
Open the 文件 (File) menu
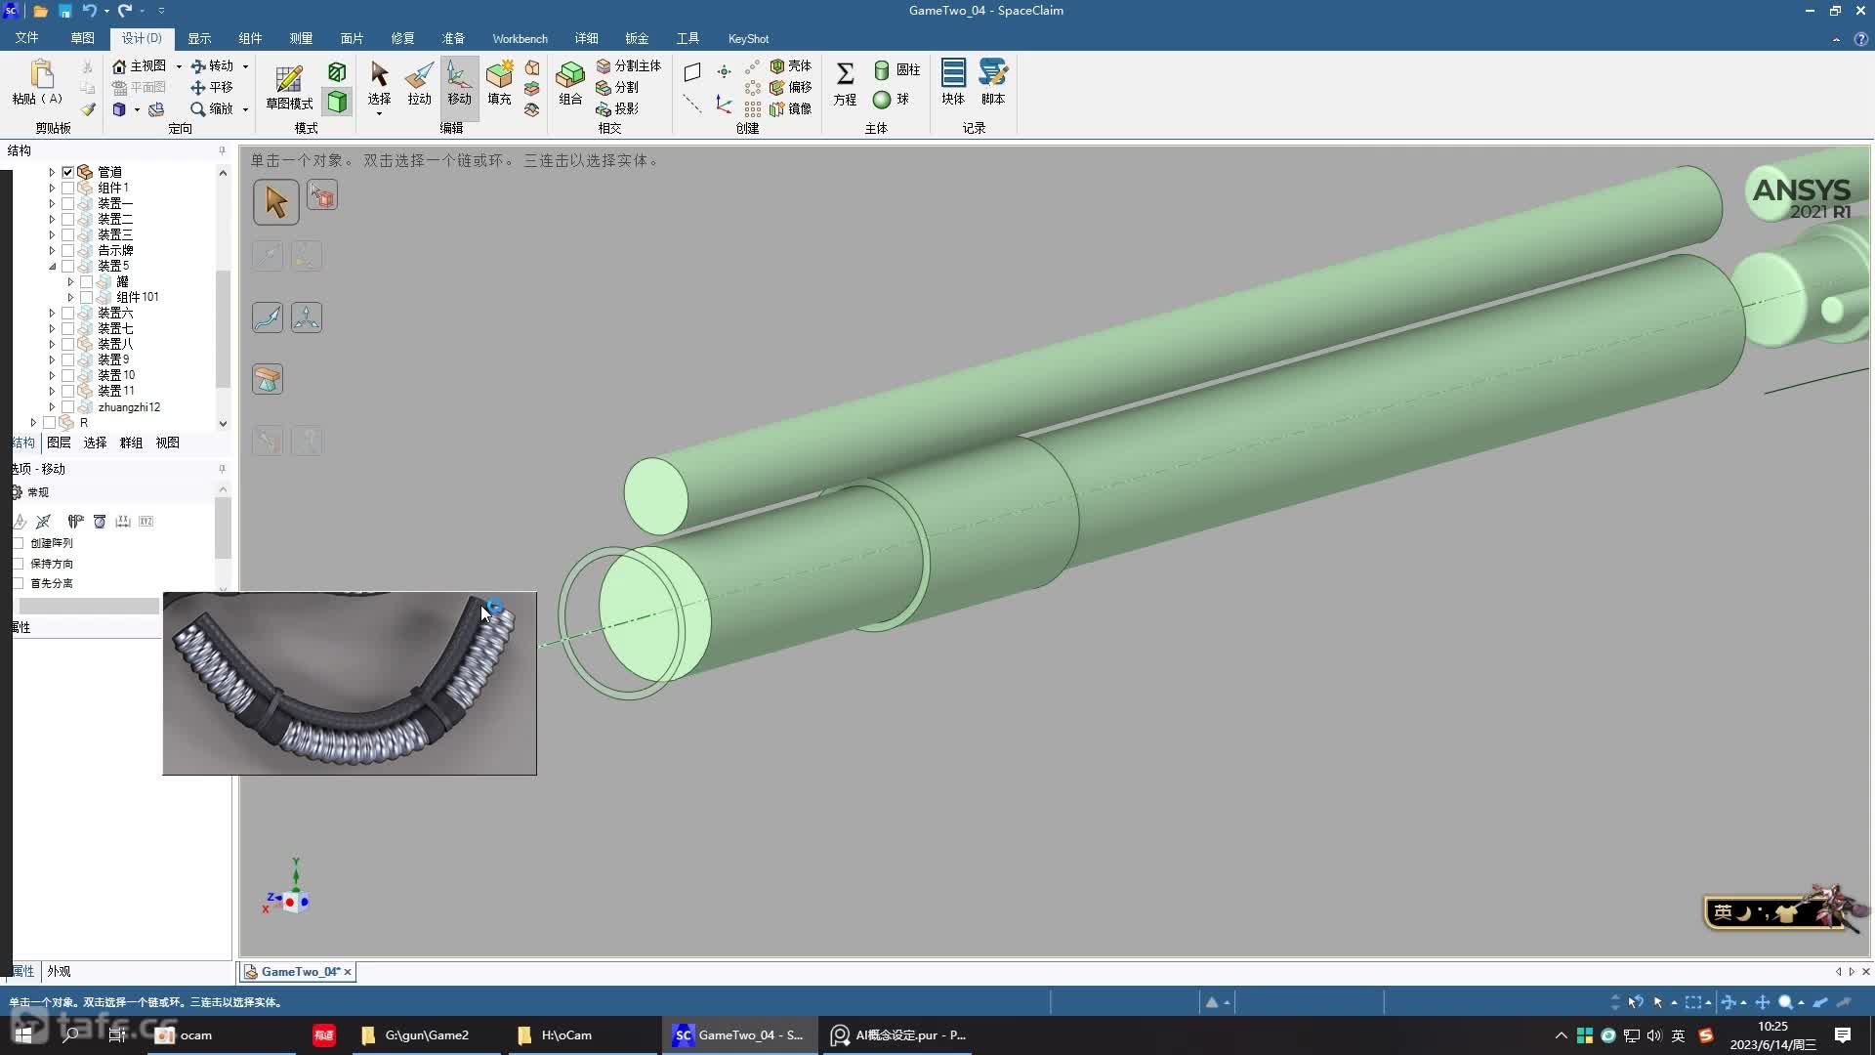26,38
